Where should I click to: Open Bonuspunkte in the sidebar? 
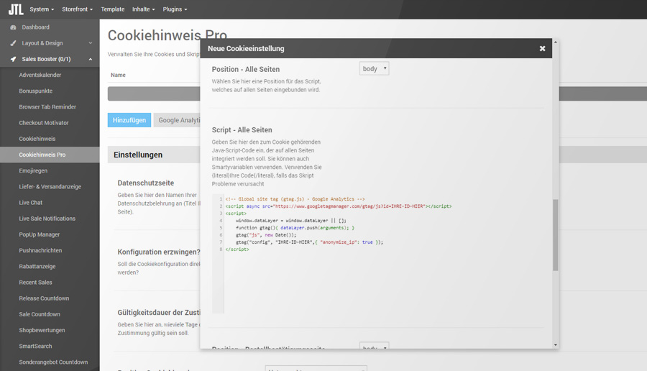click(35, 91)
